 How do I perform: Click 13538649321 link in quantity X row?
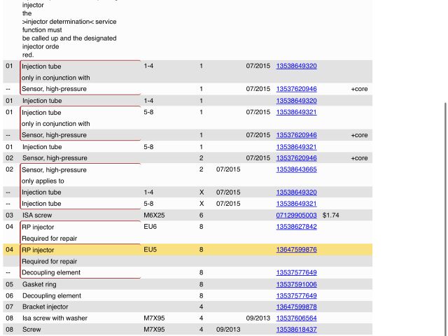click(296, 204)
